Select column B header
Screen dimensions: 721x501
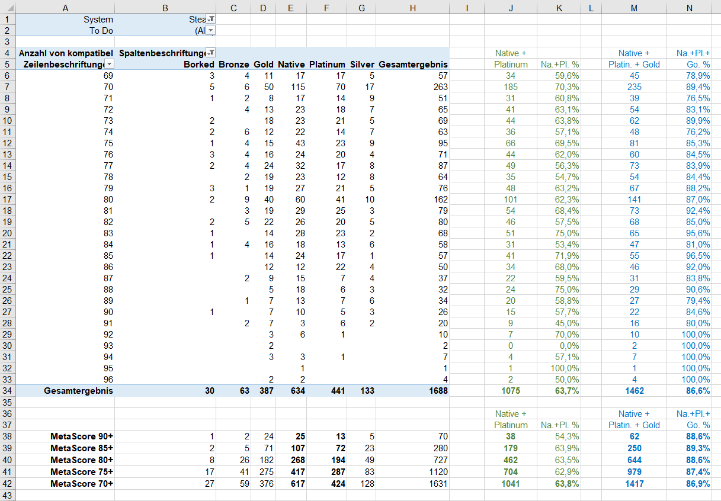tap(165, 8)
